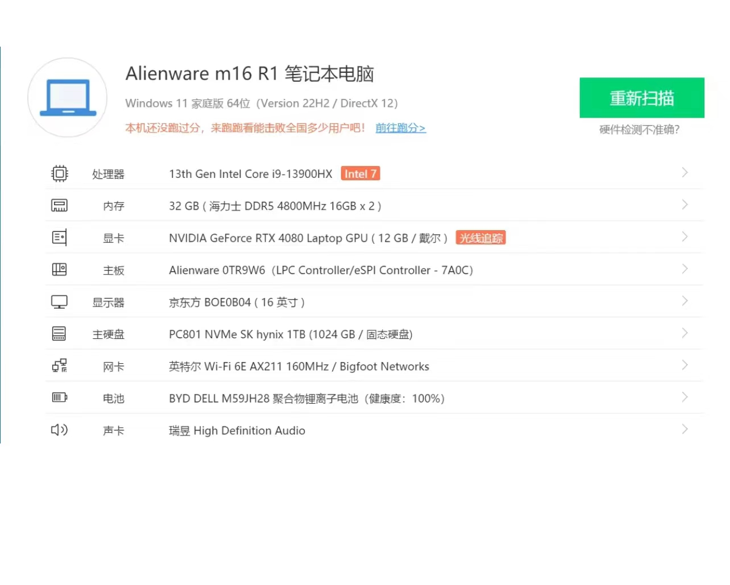The image size is (730, 585).
Task: Open the 前往跑分 benchmark link
Action: point(400,128)
